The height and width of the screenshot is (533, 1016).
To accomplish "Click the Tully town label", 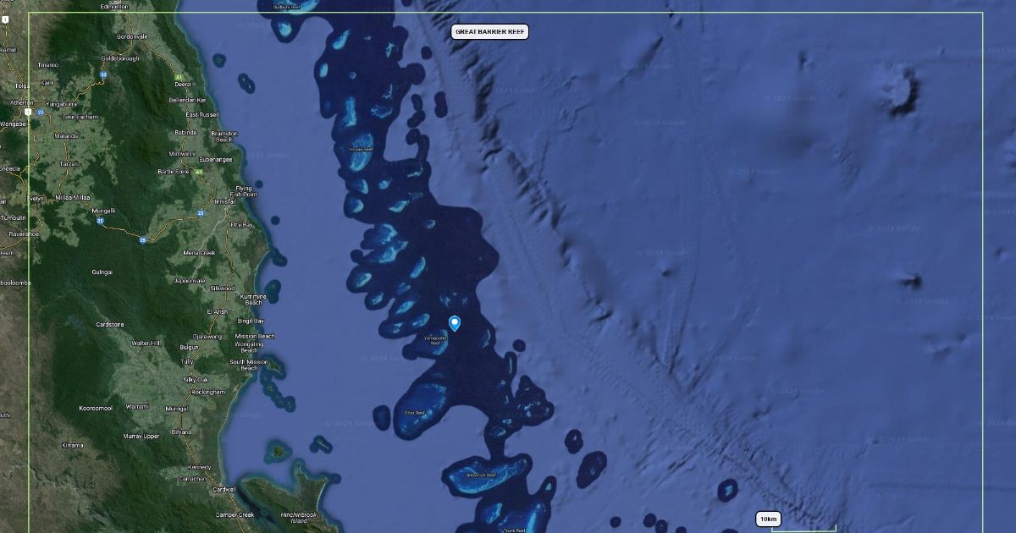I will [187, 361].
